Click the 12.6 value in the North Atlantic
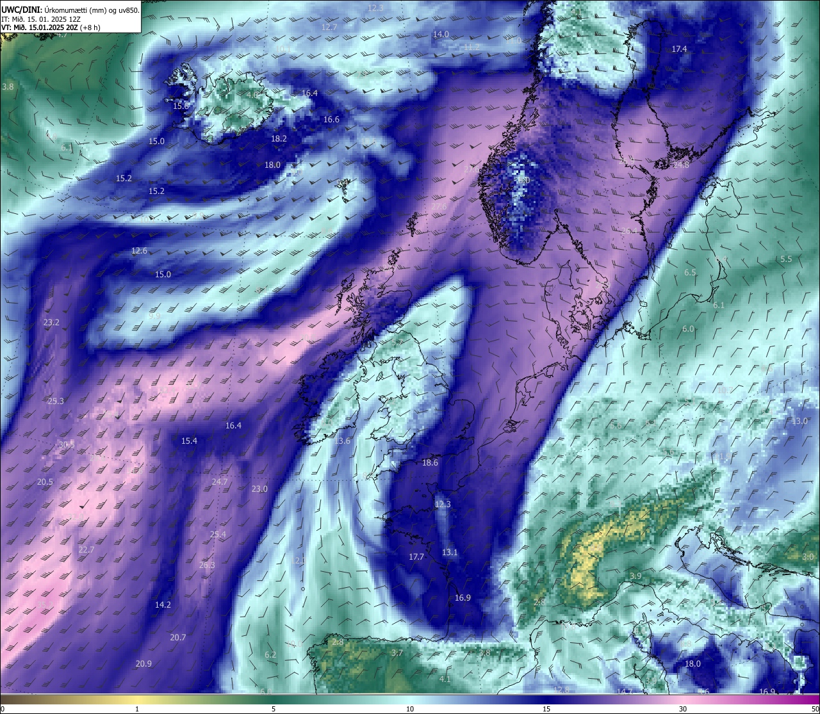 (x=139, y=251)
